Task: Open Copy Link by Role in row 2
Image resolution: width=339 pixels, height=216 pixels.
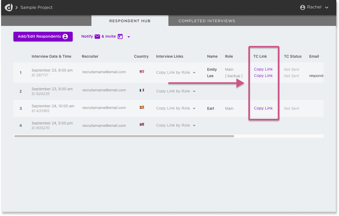Action: [176, 91]
